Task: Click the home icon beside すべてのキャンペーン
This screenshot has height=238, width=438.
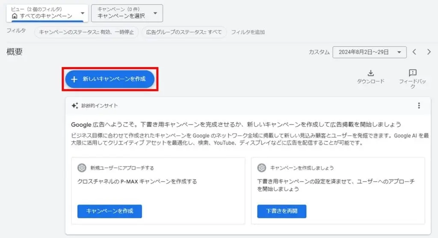Action: pos(15,16)
